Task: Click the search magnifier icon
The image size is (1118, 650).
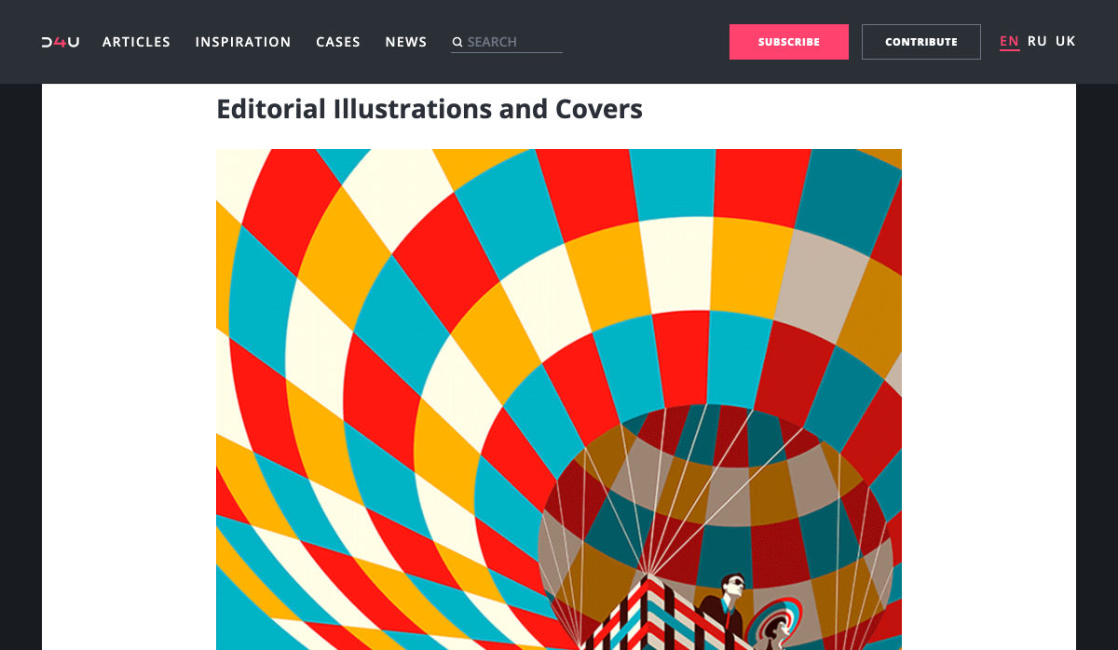Action: (457, 42)
